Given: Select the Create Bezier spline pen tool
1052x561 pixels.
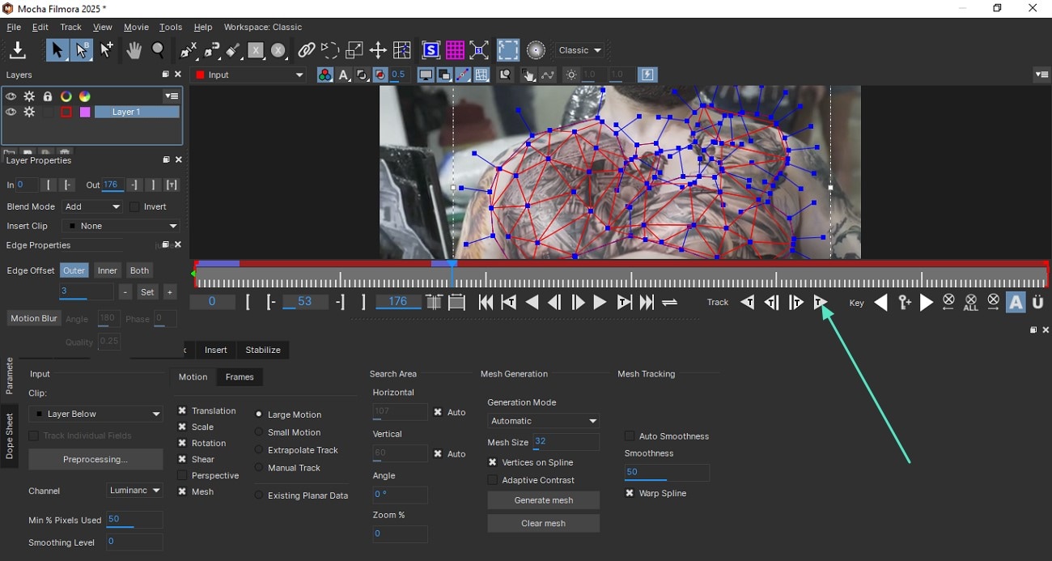Looking at the screenshot, I should [212, 51].
